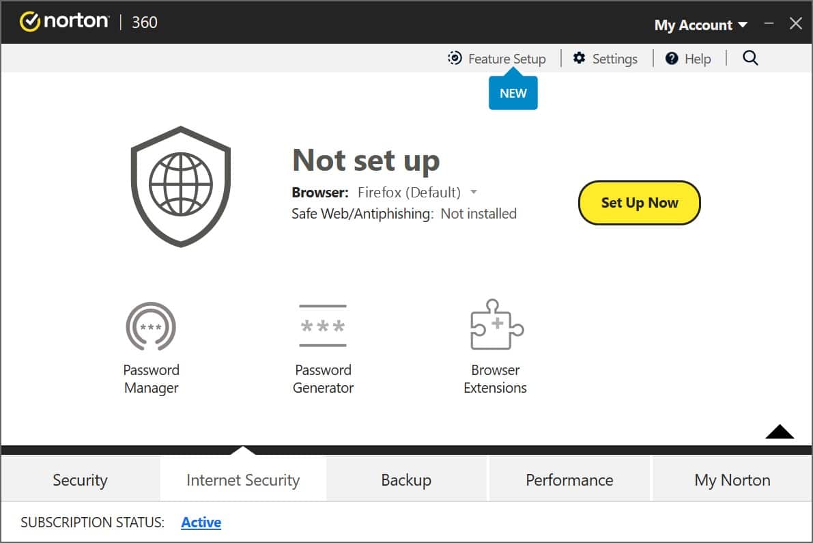
Task: Switch to the Backup tab
Action: click(x=407, y=479)
